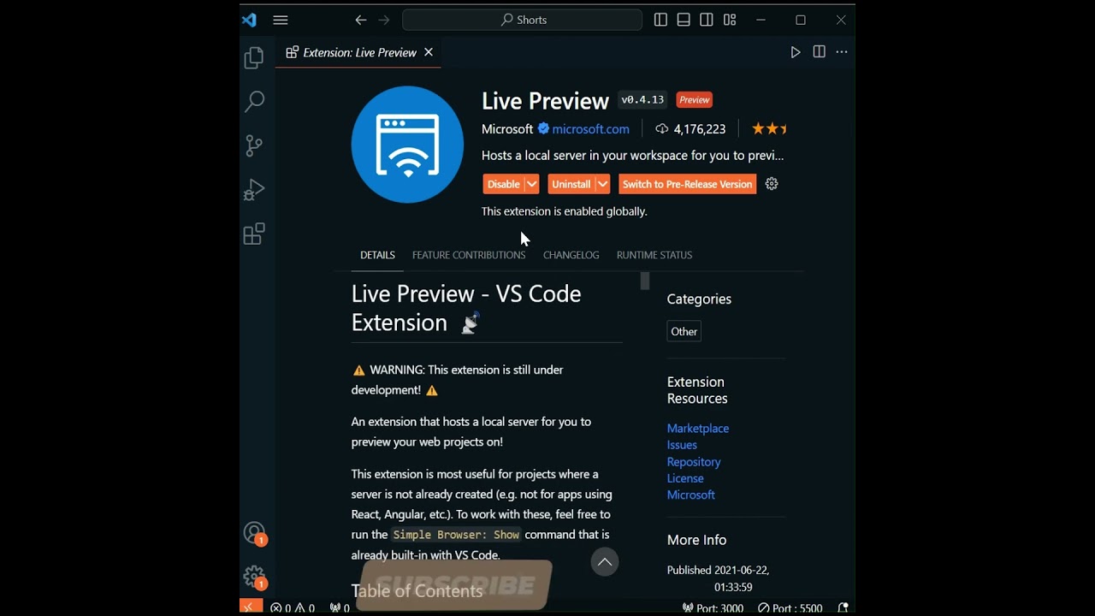The image size is (1095, 616).
Task: Click the Shorts command center search box
Action: coord(522,20)
